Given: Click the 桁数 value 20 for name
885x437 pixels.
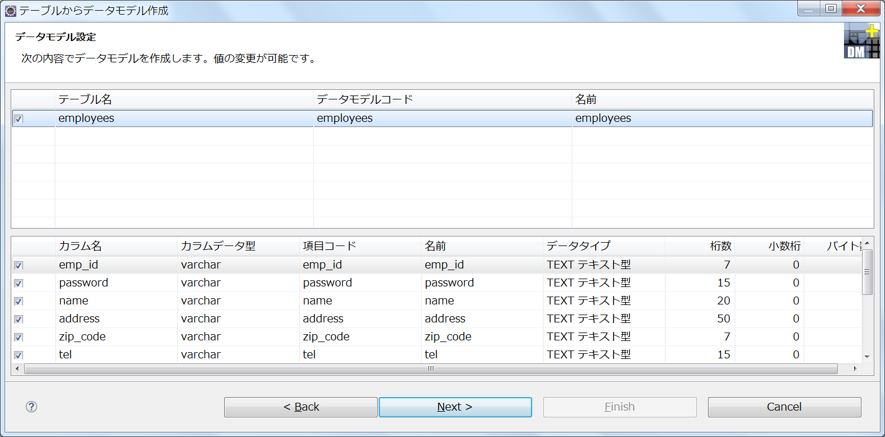Looking at the screenshot, I should 723,301.
